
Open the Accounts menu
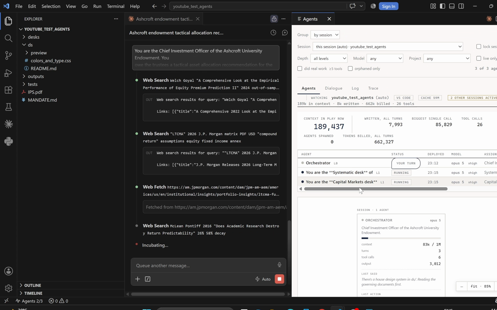[x=9, y=271]
